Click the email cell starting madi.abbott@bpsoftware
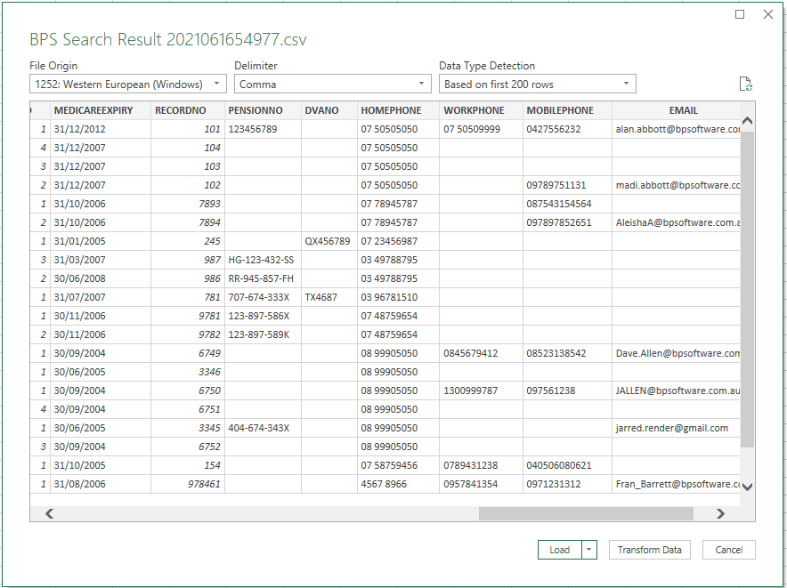The width and height of the screenshot is (787, 588). (676, 185)
